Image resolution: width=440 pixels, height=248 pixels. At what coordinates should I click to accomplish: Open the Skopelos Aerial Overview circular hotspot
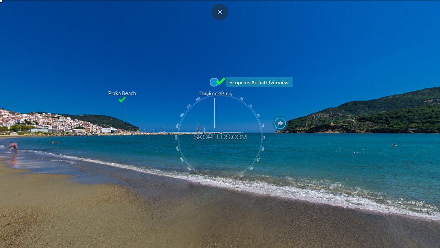pyautogui.click(x=214, y=82)
